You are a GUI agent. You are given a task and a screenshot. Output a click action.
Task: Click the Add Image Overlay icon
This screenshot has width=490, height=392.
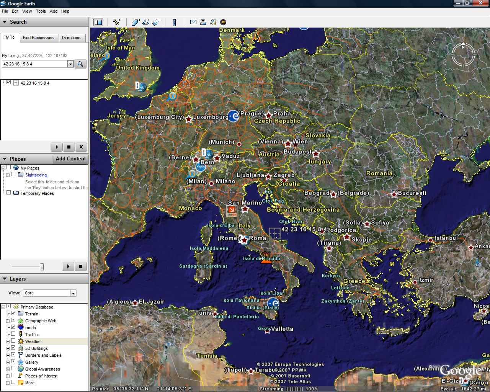click(x=156, y=22)
